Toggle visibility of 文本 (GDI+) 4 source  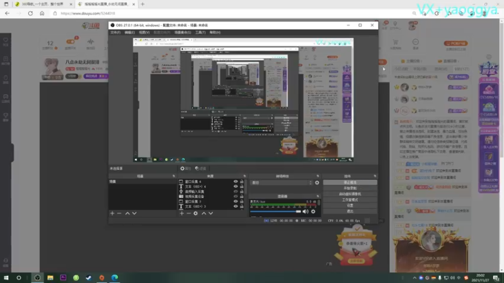236,186
